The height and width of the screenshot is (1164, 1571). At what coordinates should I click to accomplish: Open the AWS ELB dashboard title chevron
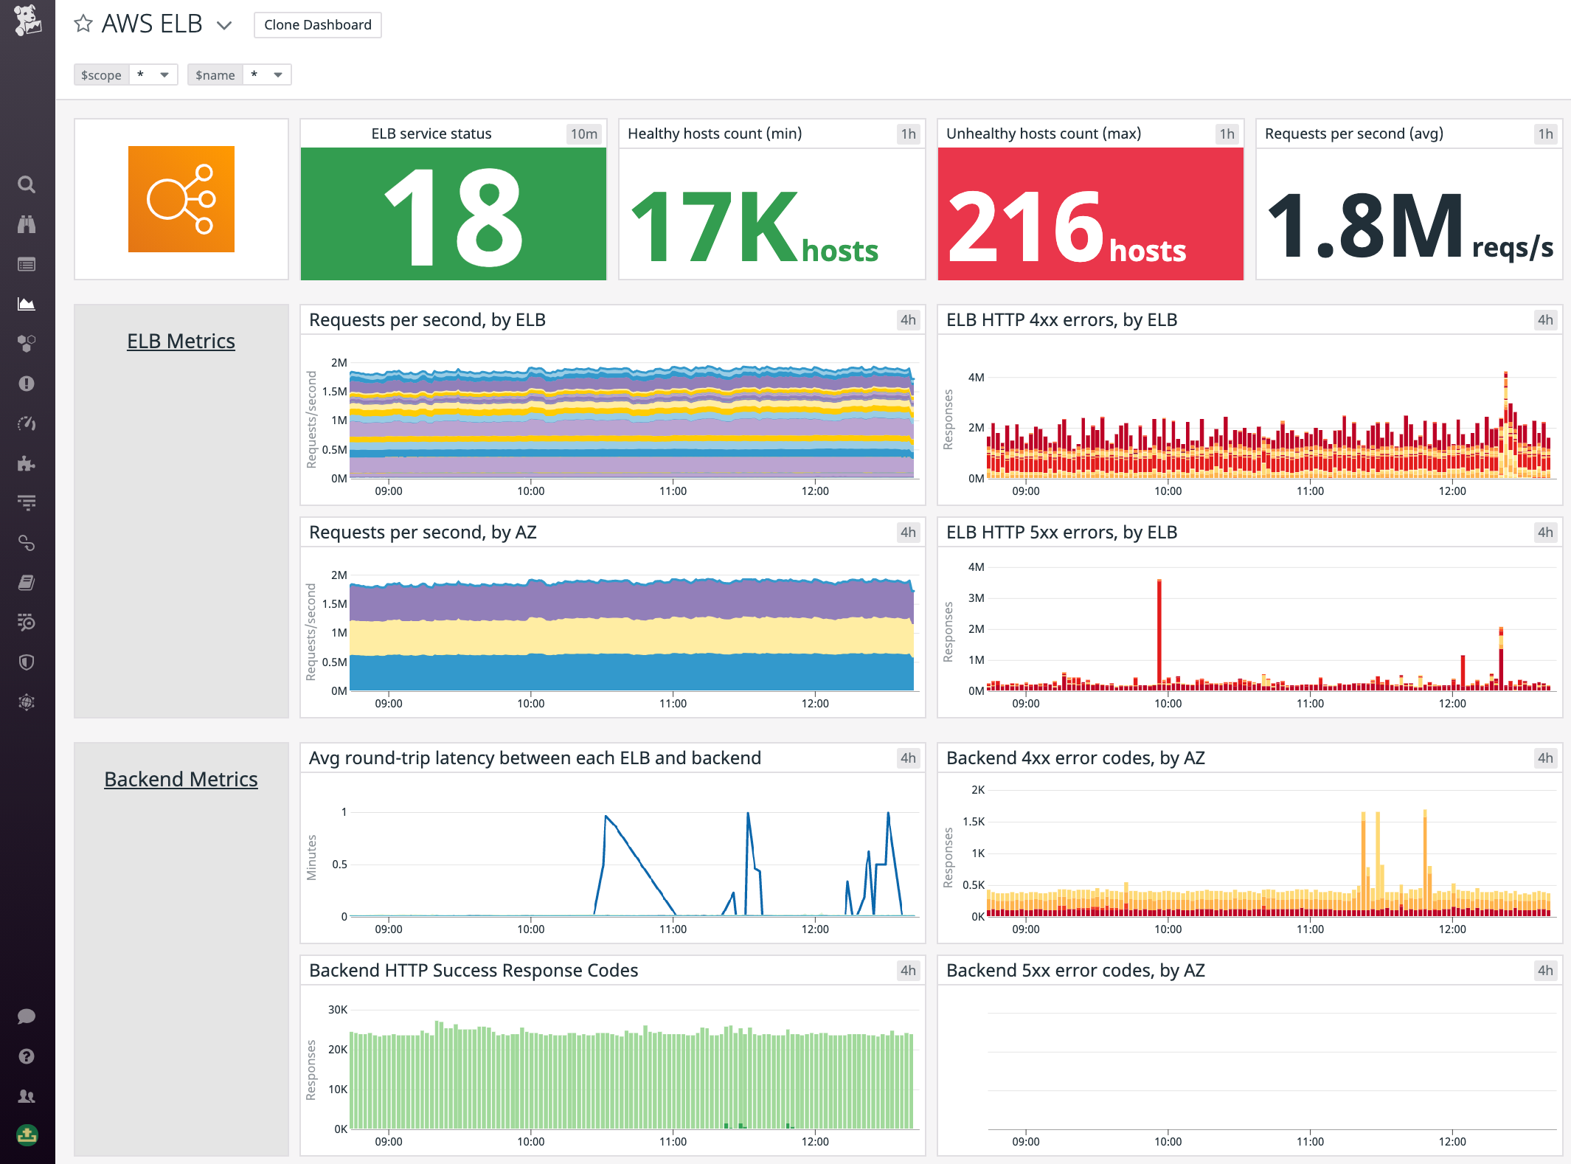click(223, 24)
